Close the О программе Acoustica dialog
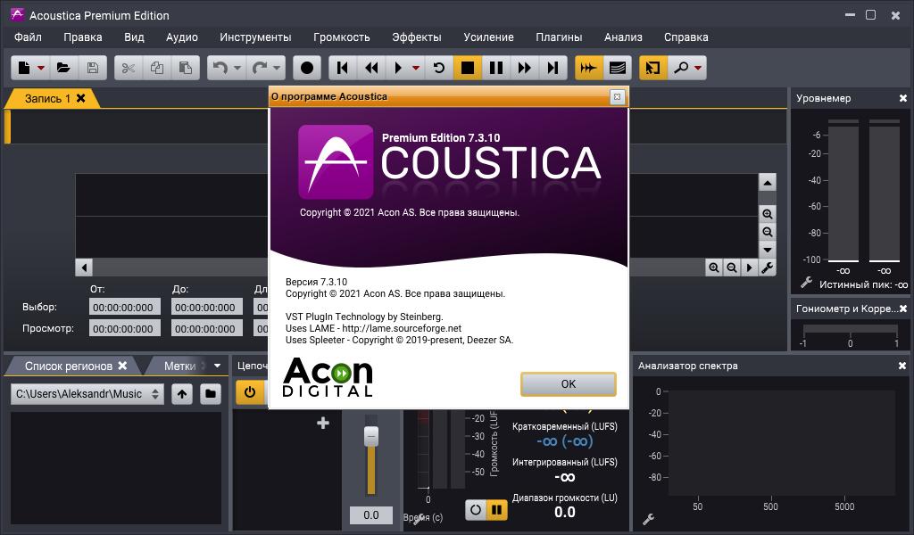 [617, 96]
